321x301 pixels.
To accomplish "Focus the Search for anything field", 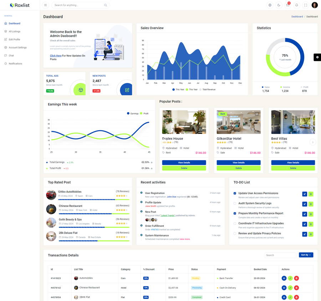I will [78, 5].
